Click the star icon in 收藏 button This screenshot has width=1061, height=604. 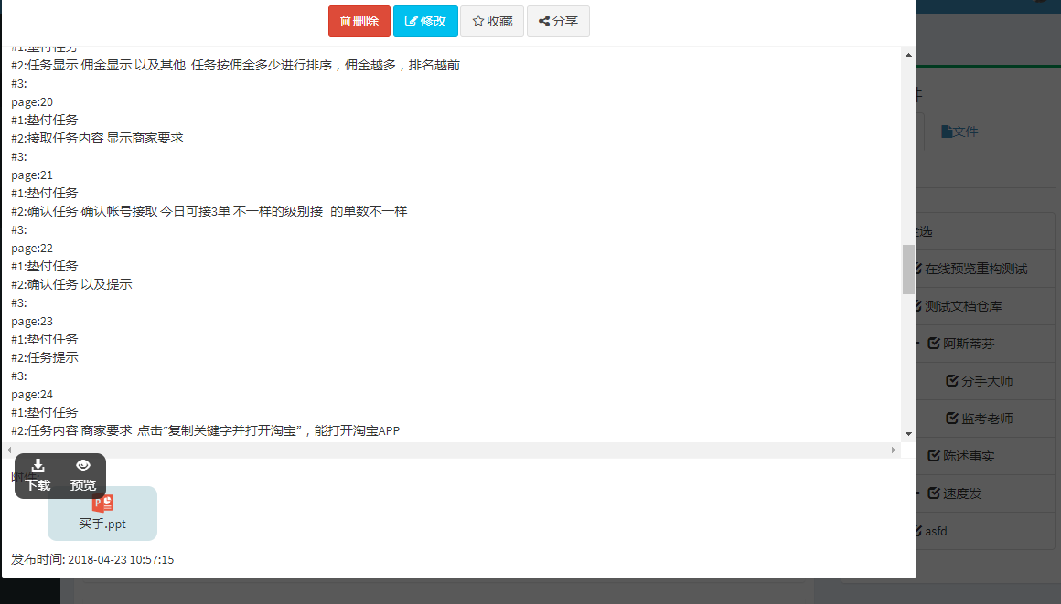click(478, 21)
